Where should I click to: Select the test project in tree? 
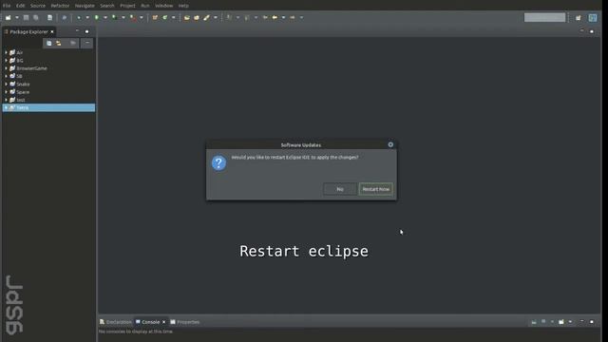[21, 100]
